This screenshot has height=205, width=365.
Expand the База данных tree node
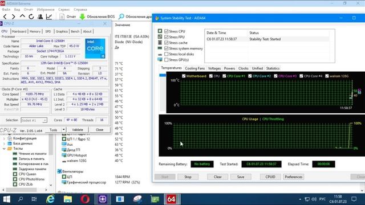pos(4,143)
